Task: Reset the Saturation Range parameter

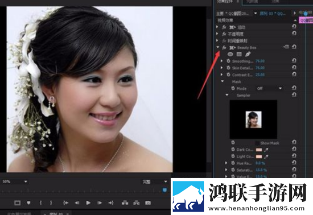Action: 294,169
